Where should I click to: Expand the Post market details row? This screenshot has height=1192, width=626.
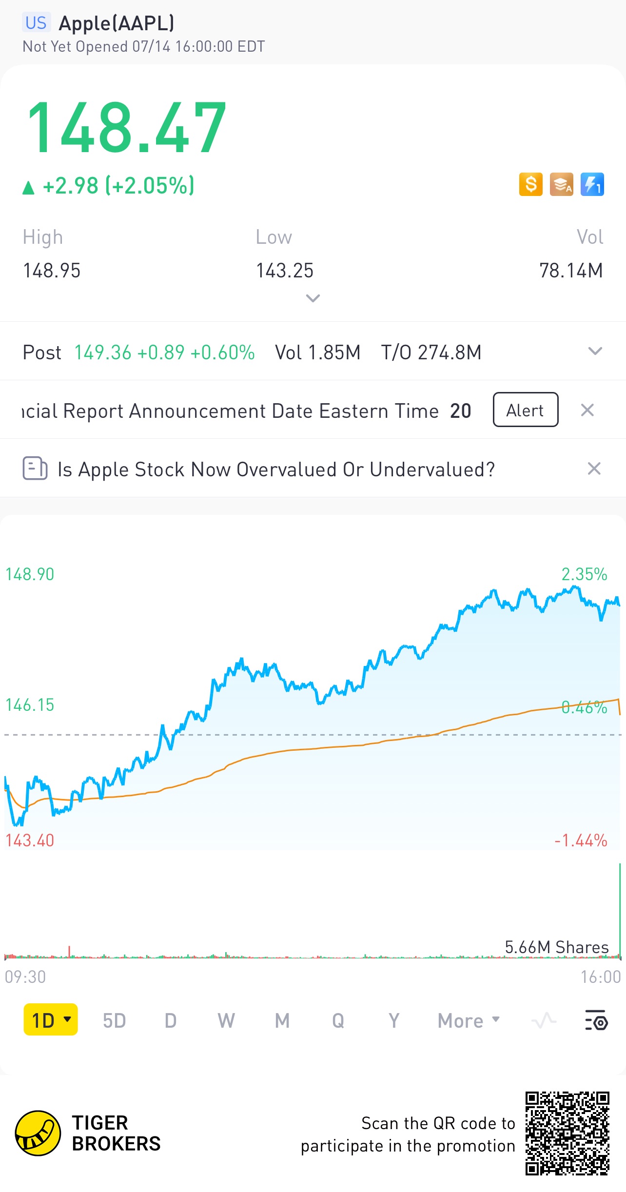click(595, 352)
